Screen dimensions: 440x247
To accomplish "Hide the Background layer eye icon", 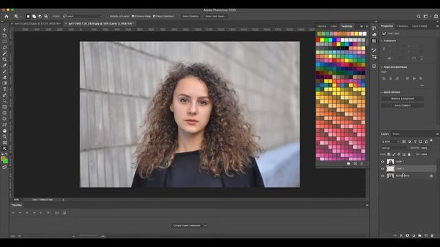I will (x=382, y=176).
